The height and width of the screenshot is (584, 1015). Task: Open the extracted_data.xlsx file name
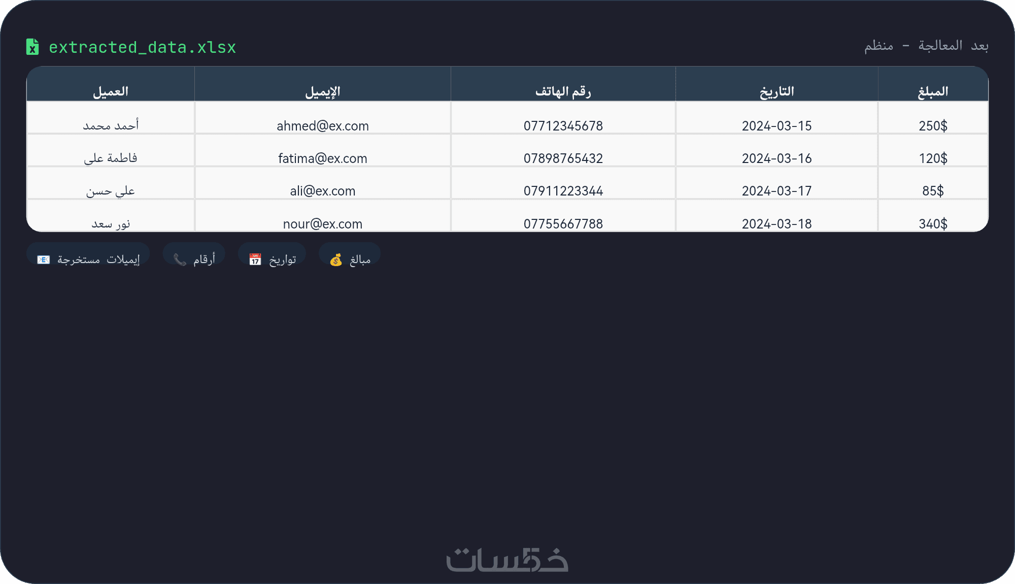[142, 47]
